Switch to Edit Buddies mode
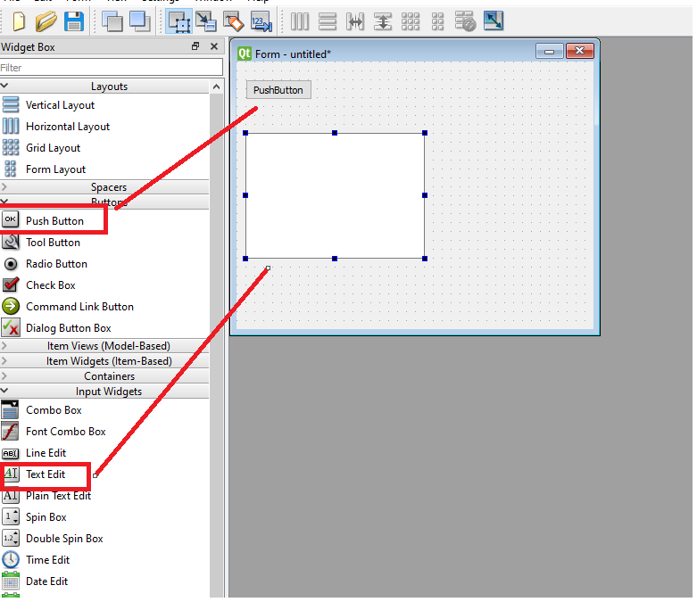 click(x=233, y=21)
